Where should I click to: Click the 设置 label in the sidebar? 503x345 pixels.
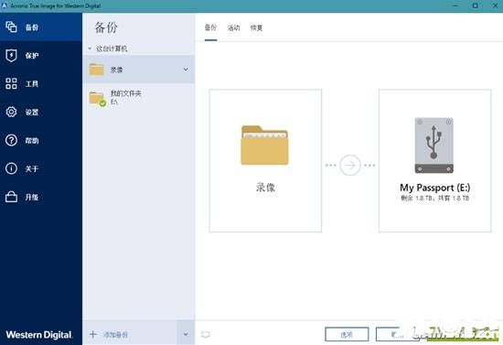click(x=32, y=112)
